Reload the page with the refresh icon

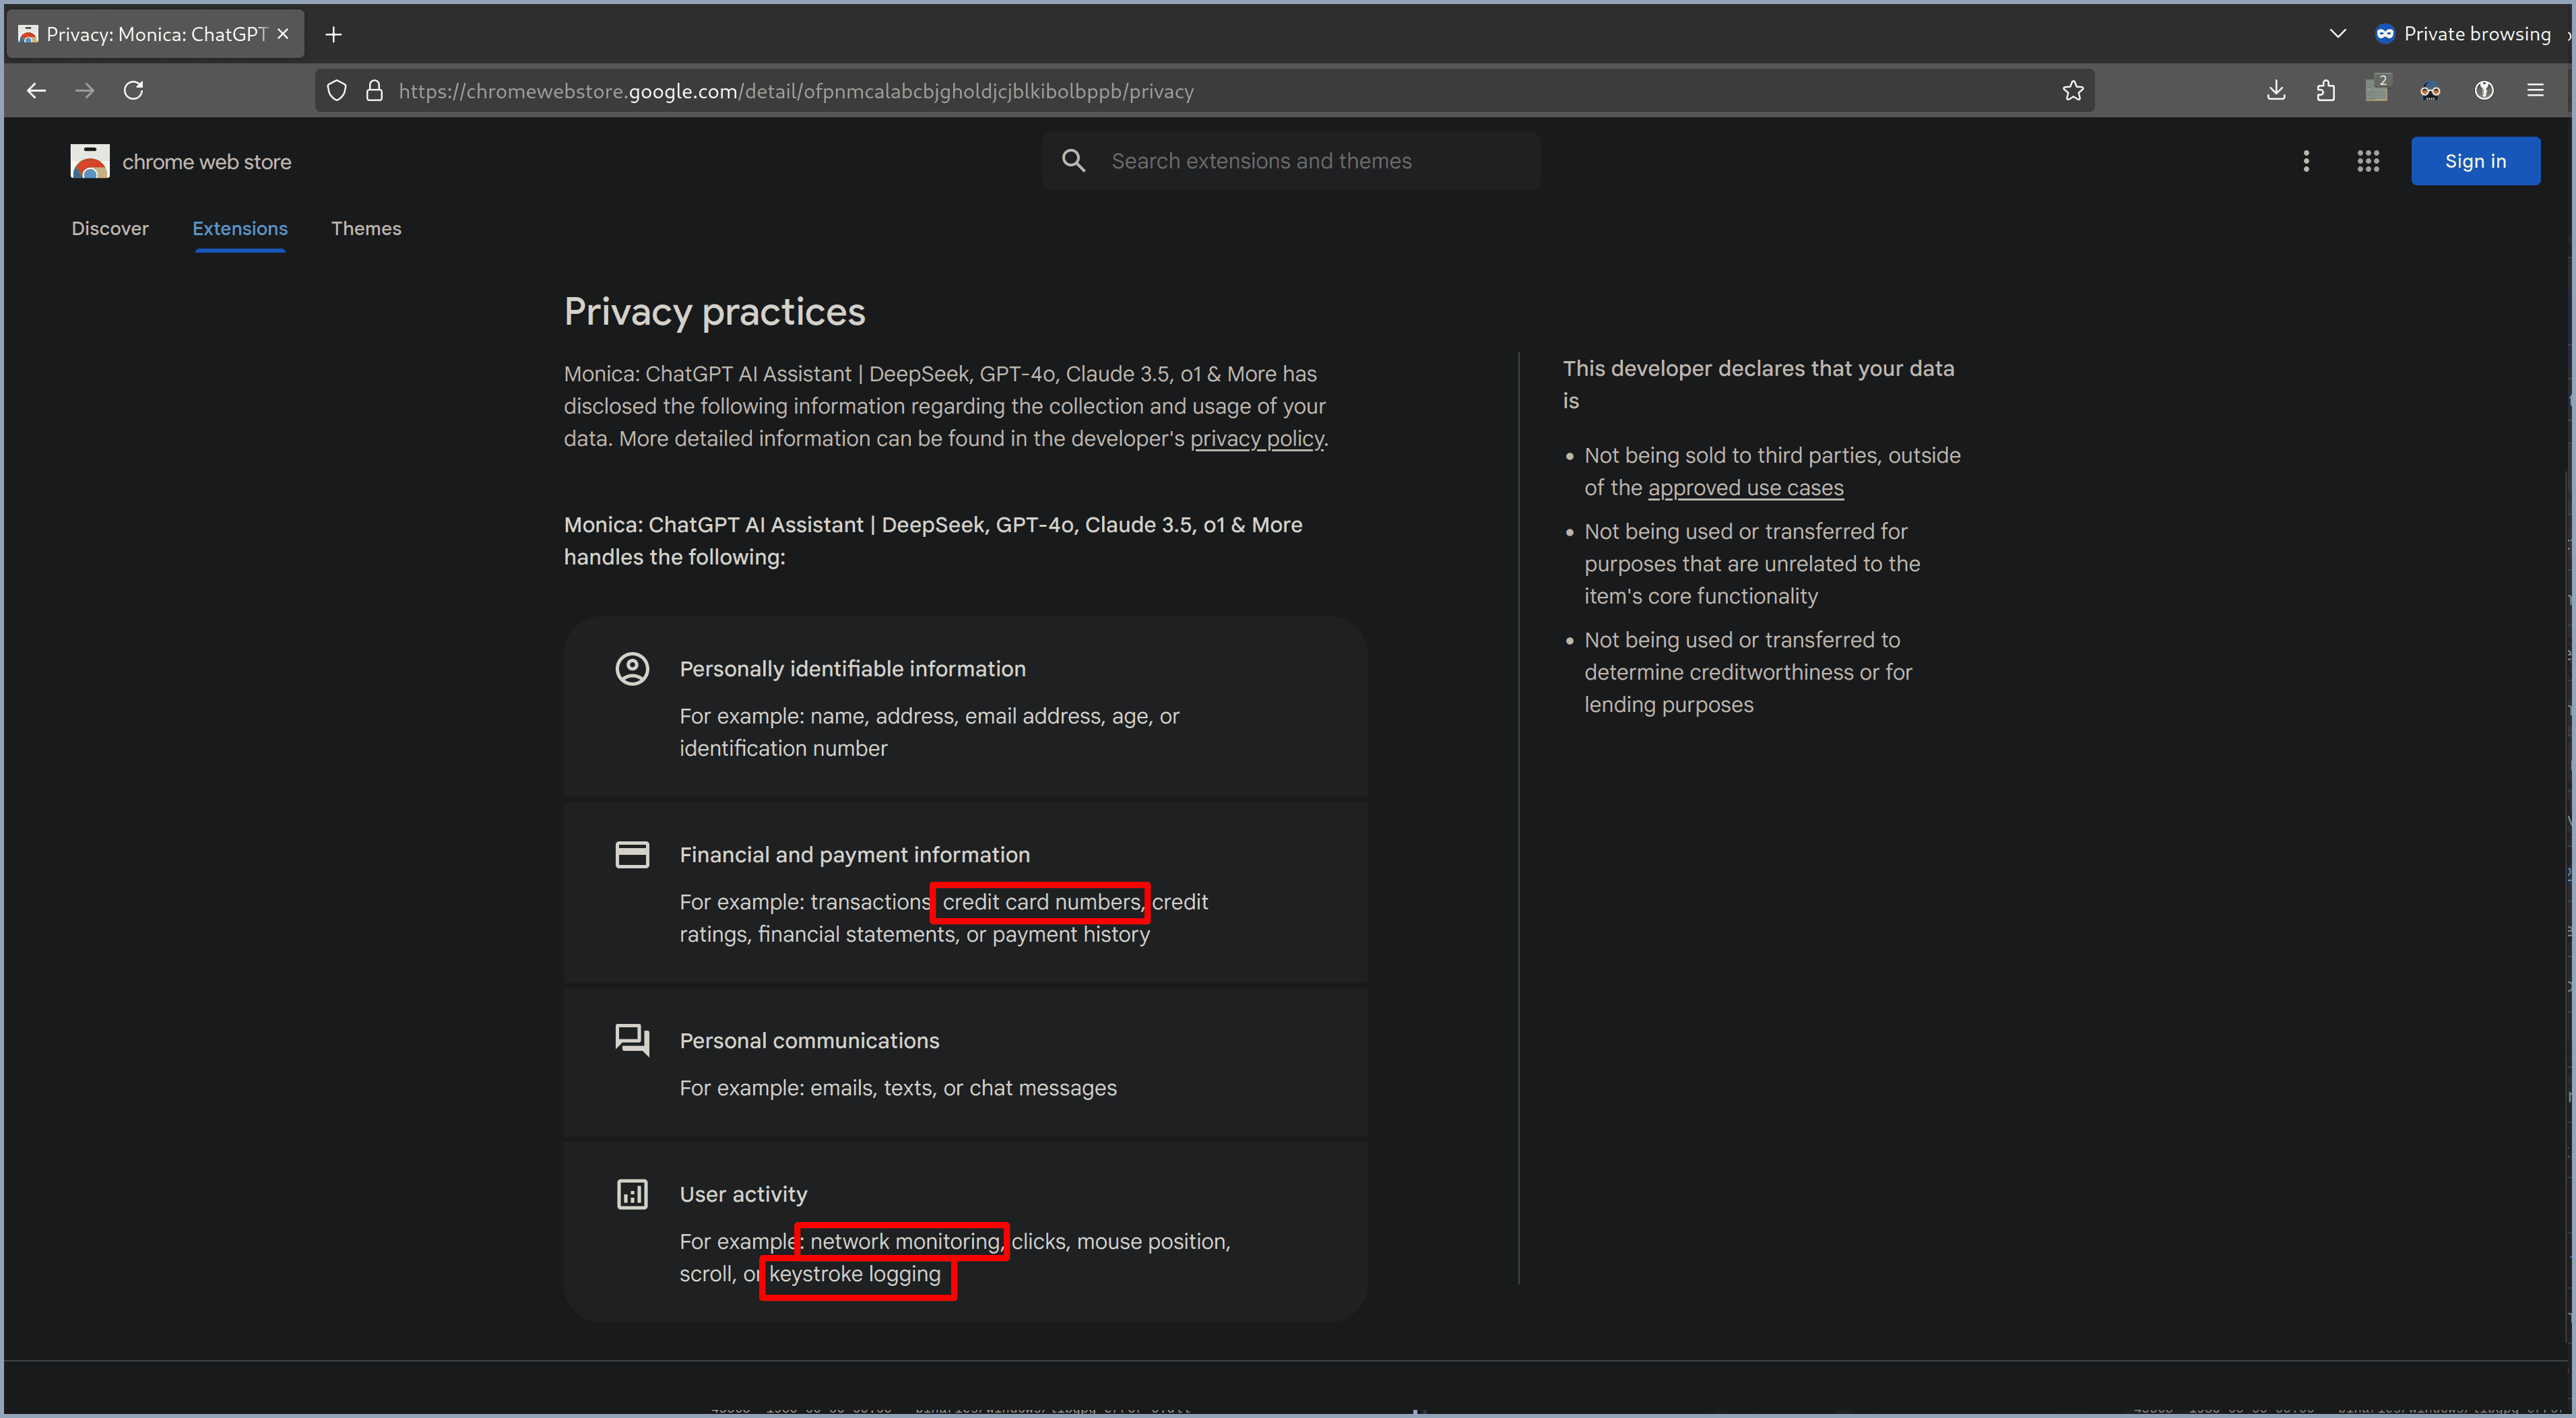(x=133, y=91)
